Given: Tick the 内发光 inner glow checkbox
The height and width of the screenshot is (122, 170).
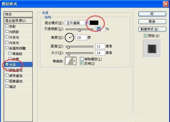Looking at the screenshot, I should coord(7,42).
